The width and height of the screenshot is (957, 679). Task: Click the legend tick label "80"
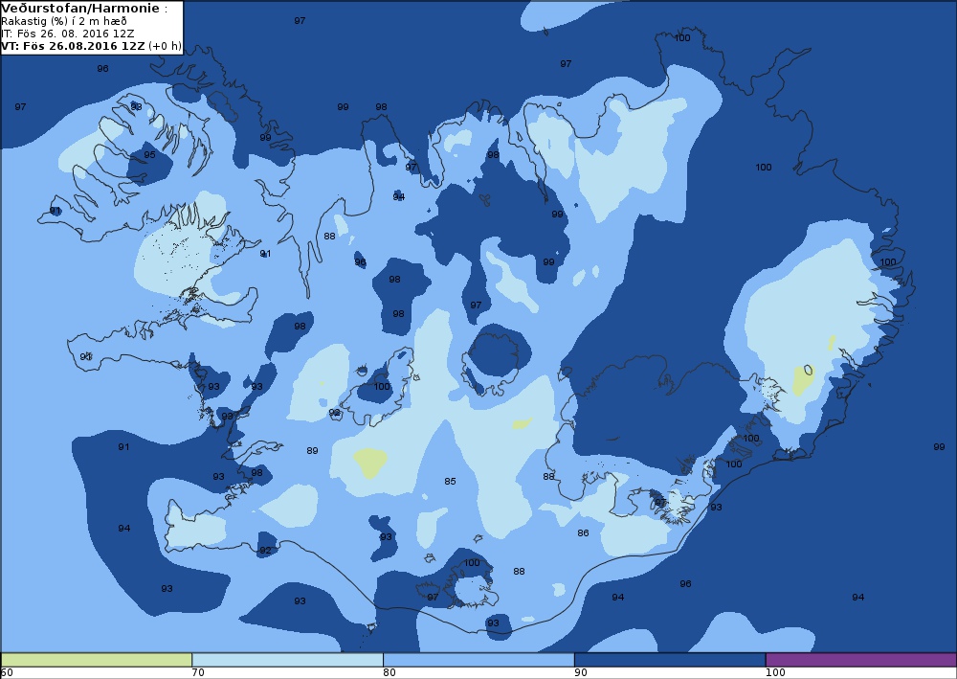(389, 673)
